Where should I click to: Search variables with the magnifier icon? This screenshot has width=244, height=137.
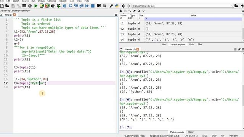pos(139,11)
